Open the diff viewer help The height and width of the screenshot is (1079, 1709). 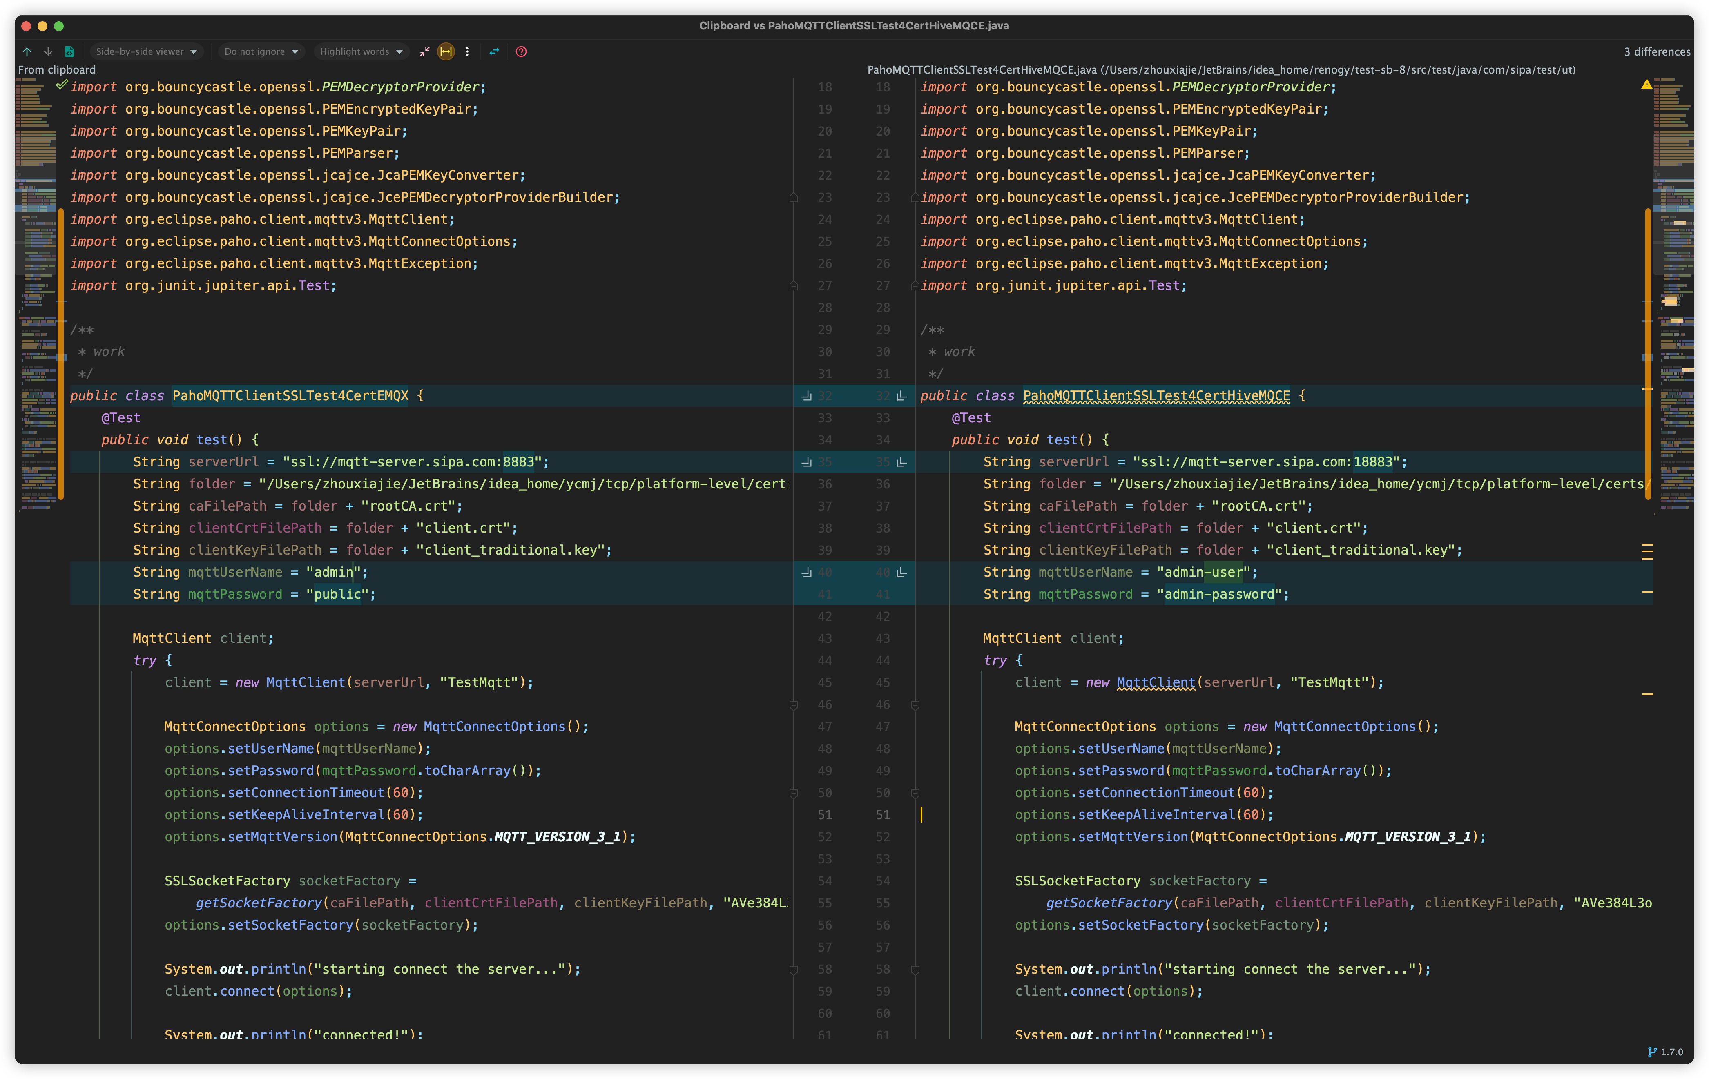pos(521,51)
